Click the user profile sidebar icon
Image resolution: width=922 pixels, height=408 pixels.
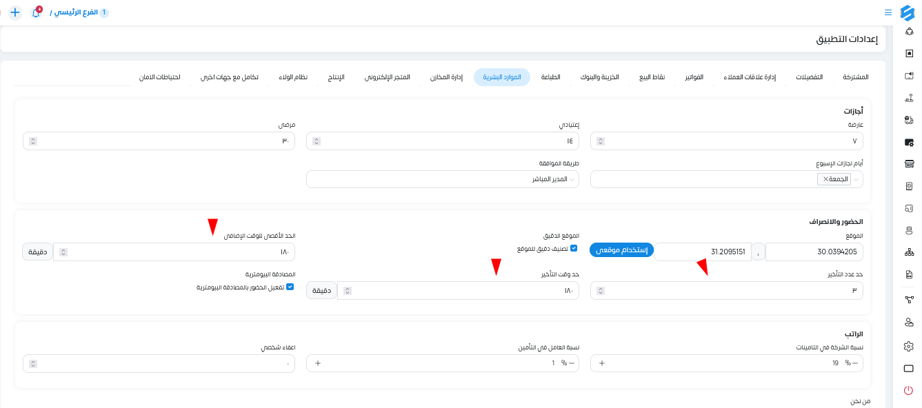(x=908, y=322)
